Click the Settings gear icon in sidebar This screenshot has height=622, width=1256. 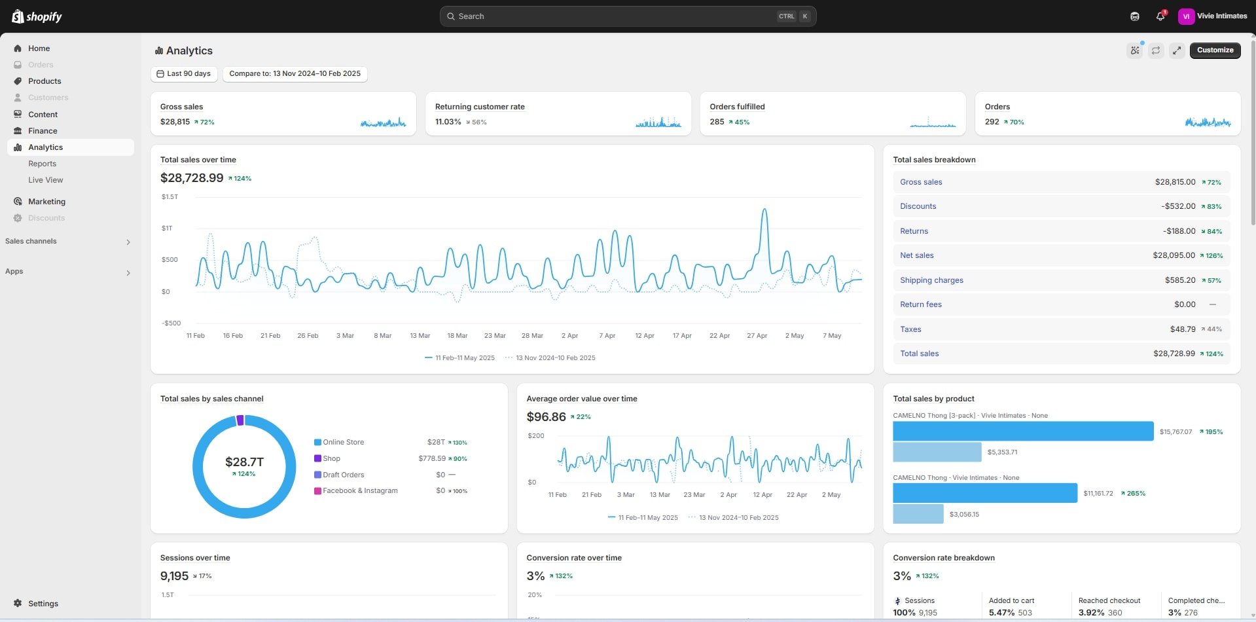coord(18,603)
